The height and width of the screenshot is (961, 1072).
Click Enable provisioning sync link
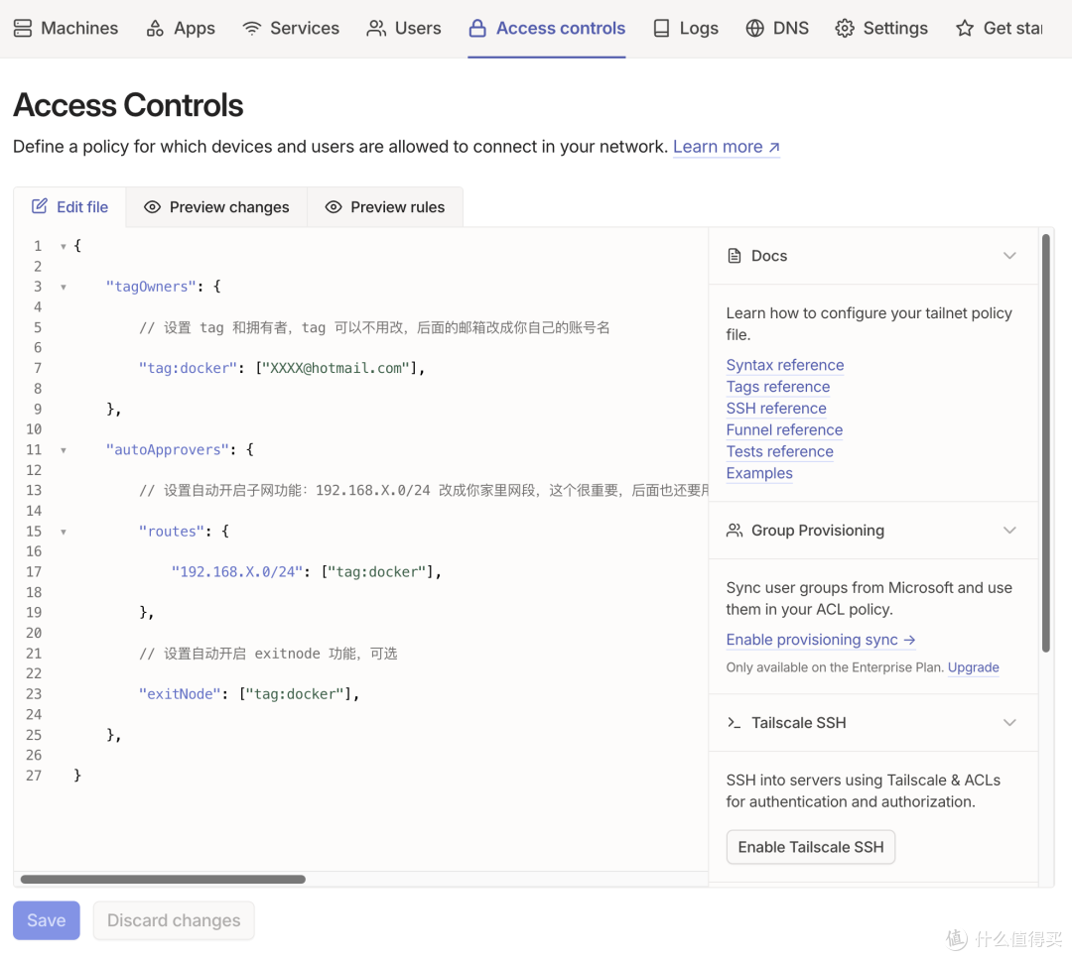pyautogui.click(x=821, y=640)
